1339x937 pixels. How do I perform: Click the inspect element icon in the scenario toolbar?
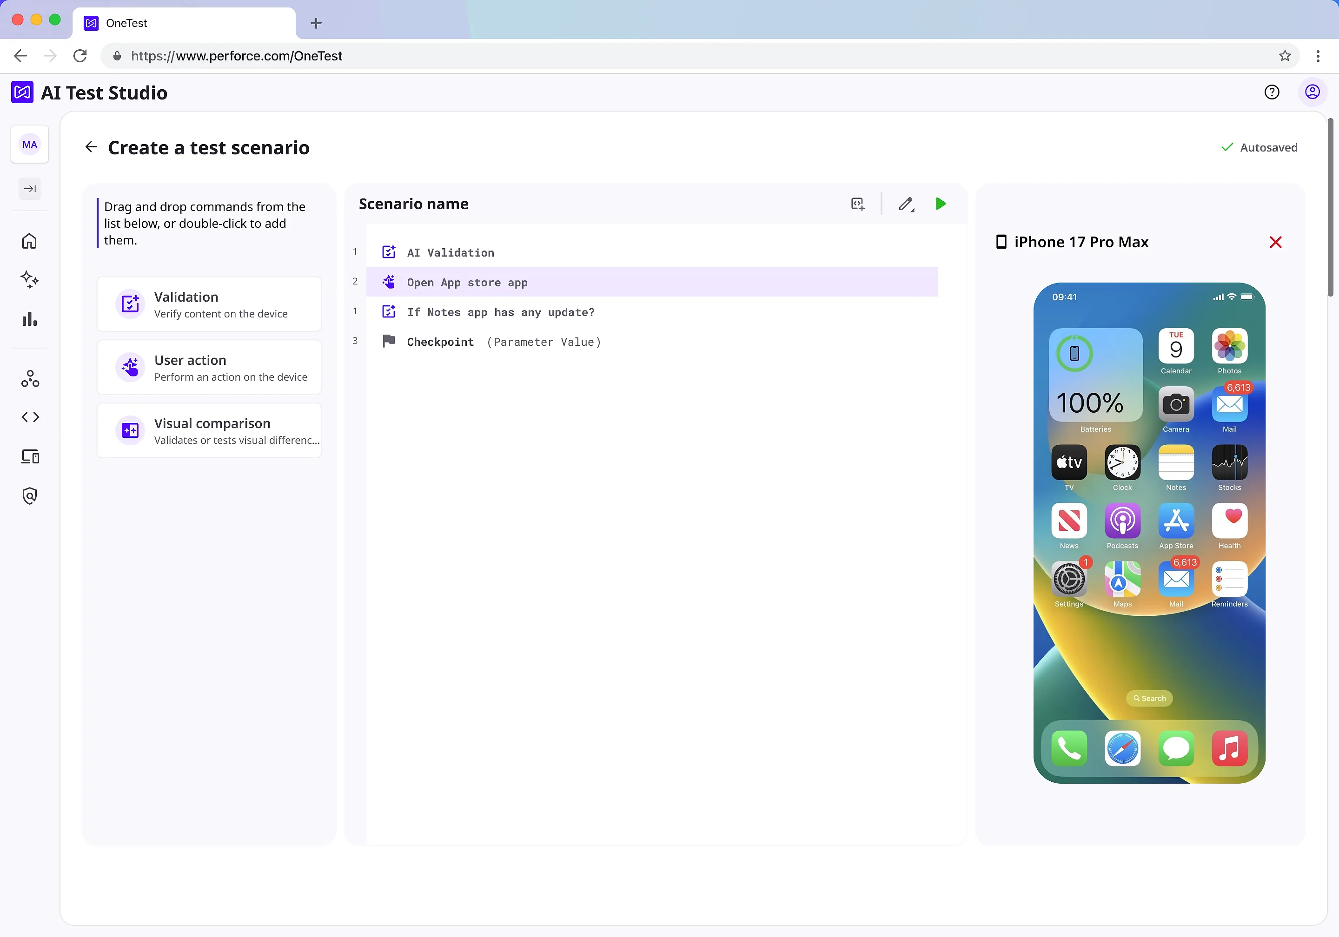857,204
